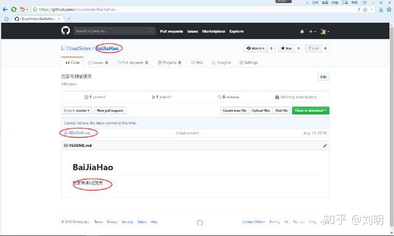Click the orange undo-close-tab icon
The image size is (394, 236).
[x=22, y=10]
